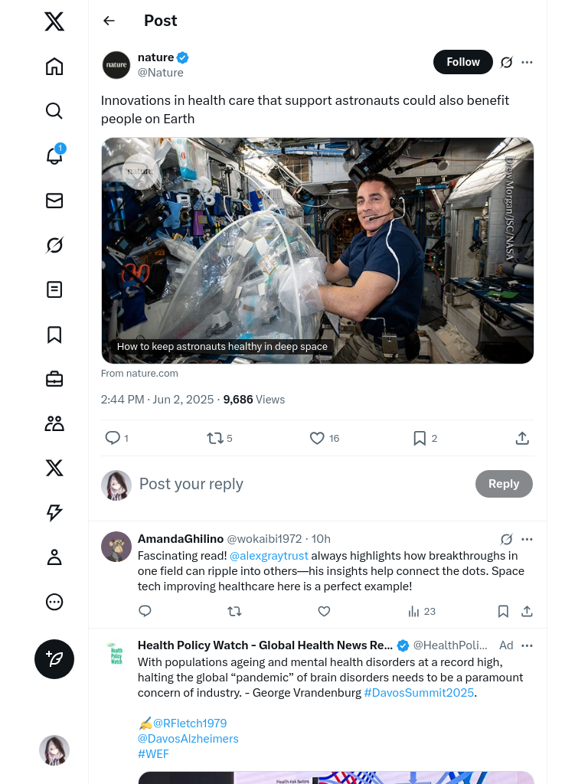Viewport: 588px width, 784px height.
Task: Click the compose post button
Action: [54, 659]
